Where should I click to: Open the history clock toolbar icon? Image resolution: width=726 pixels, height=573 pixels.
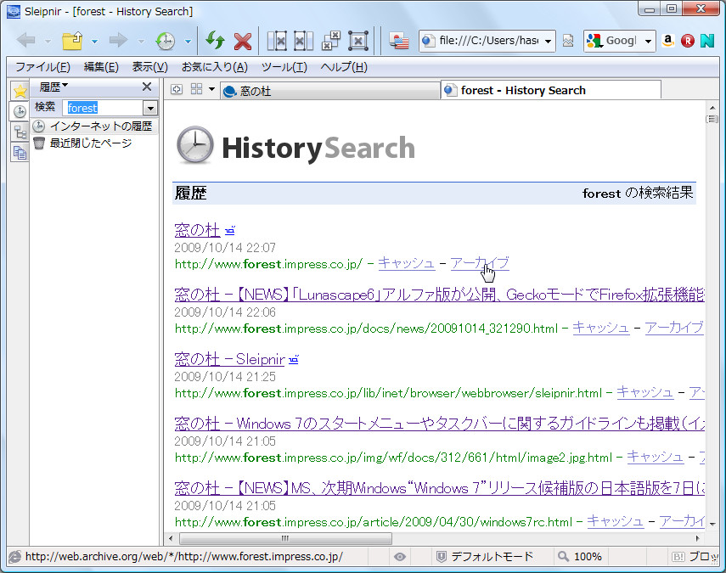coord(166,41)
